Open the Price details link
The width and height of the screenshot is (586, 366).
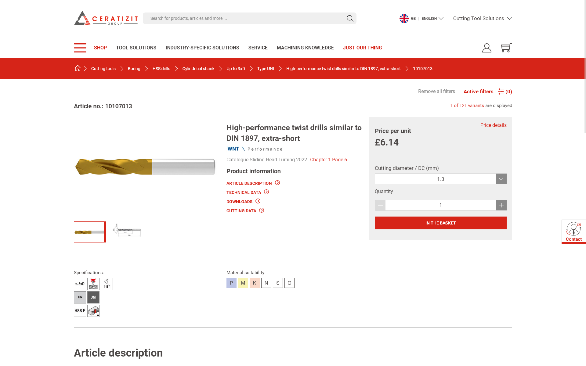click(x=493, y=125)
